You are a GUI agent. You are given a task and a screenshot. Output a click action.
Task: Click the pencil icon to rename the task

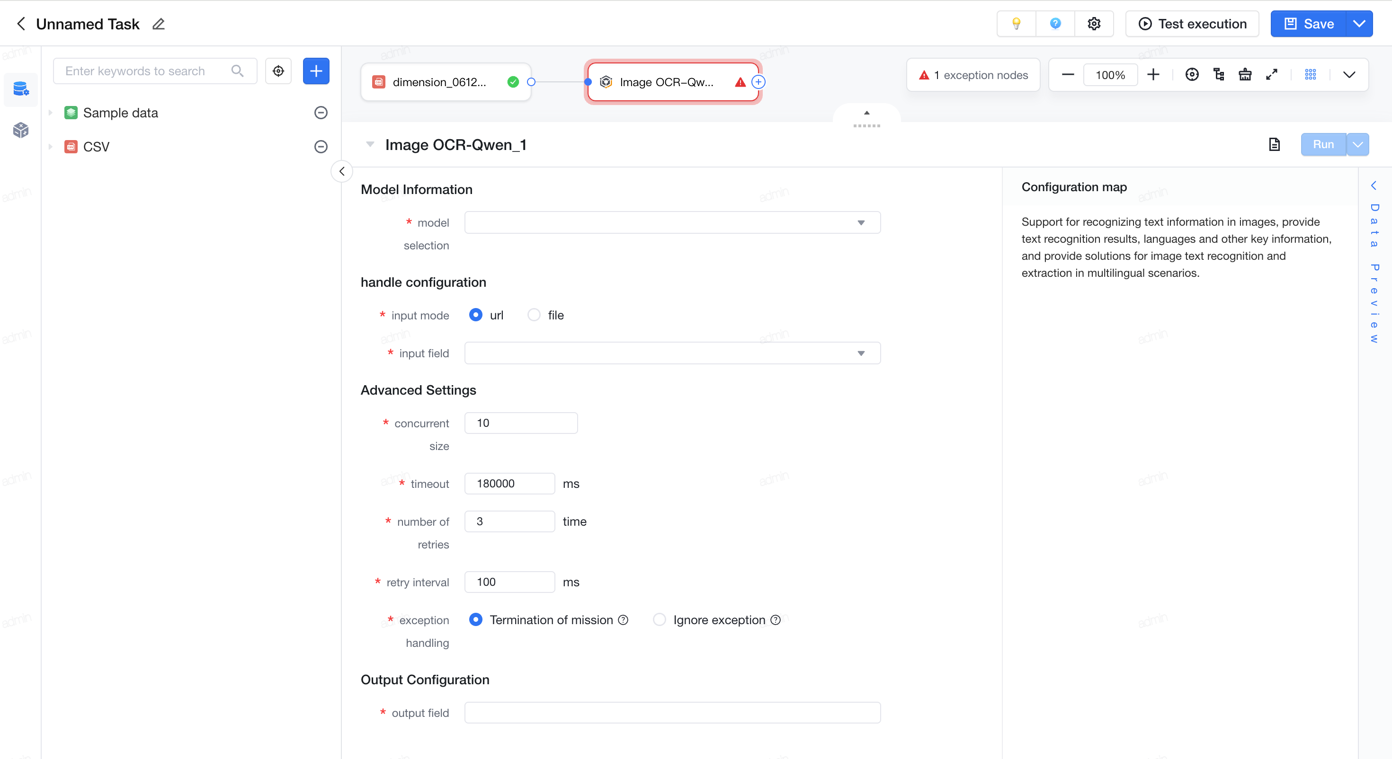[x=158, y=24]
